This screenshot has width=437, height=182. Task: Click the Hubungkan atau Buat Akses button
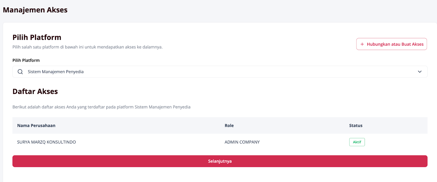pos(391,44)
